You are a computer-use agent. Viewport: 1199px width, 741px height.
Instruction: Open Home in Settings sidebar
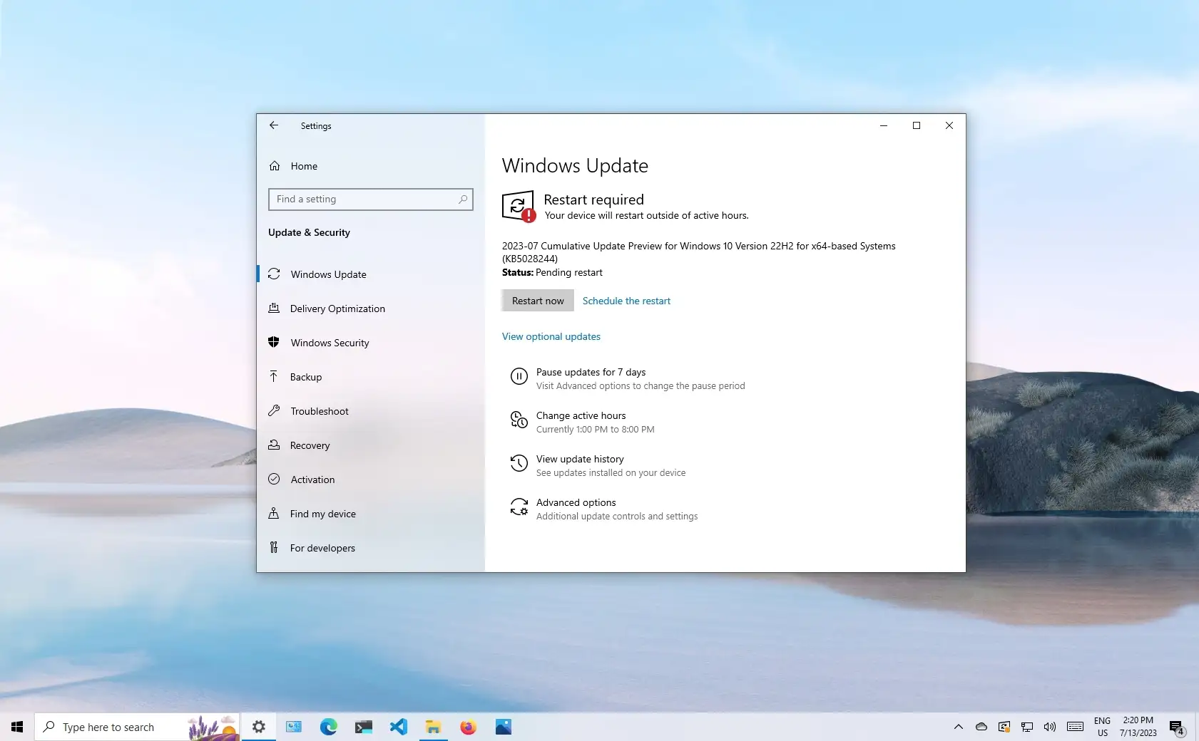click(x=370, y=166)
